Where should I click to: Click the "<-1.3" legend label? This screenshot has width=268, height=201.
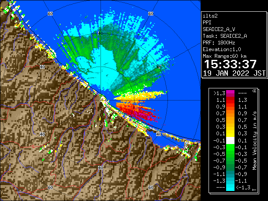coord(243,188)
